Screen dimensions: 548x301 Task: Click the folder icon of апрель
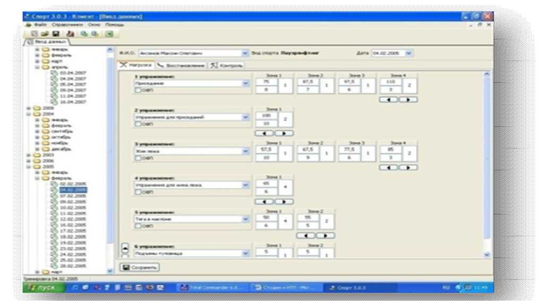click(x=46, y=67)
